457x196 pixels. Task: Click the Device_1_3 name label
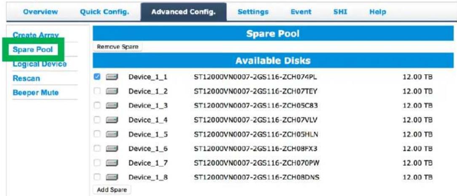148,105
